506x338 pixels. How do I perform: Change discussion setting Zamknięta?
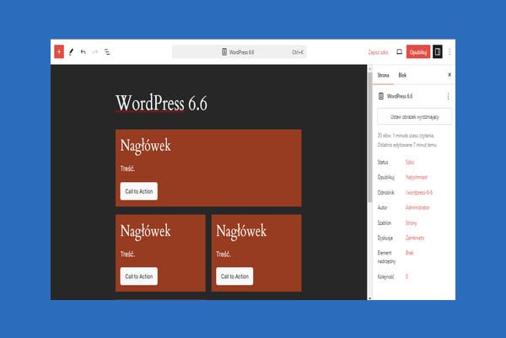click(x=415, y=238)
